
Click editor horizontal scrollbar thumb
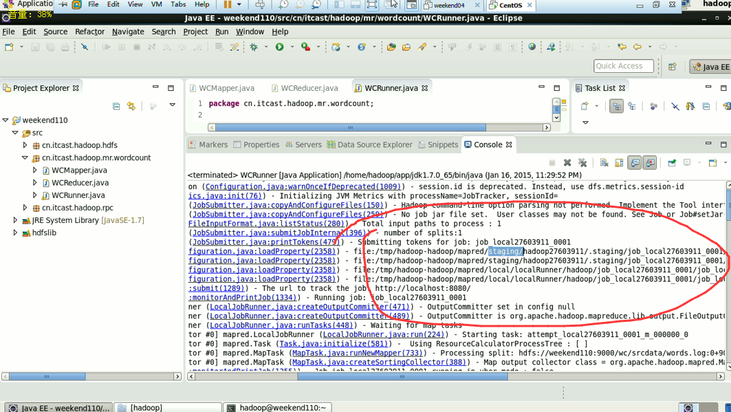pyautogui.click(x=350, y=127)
